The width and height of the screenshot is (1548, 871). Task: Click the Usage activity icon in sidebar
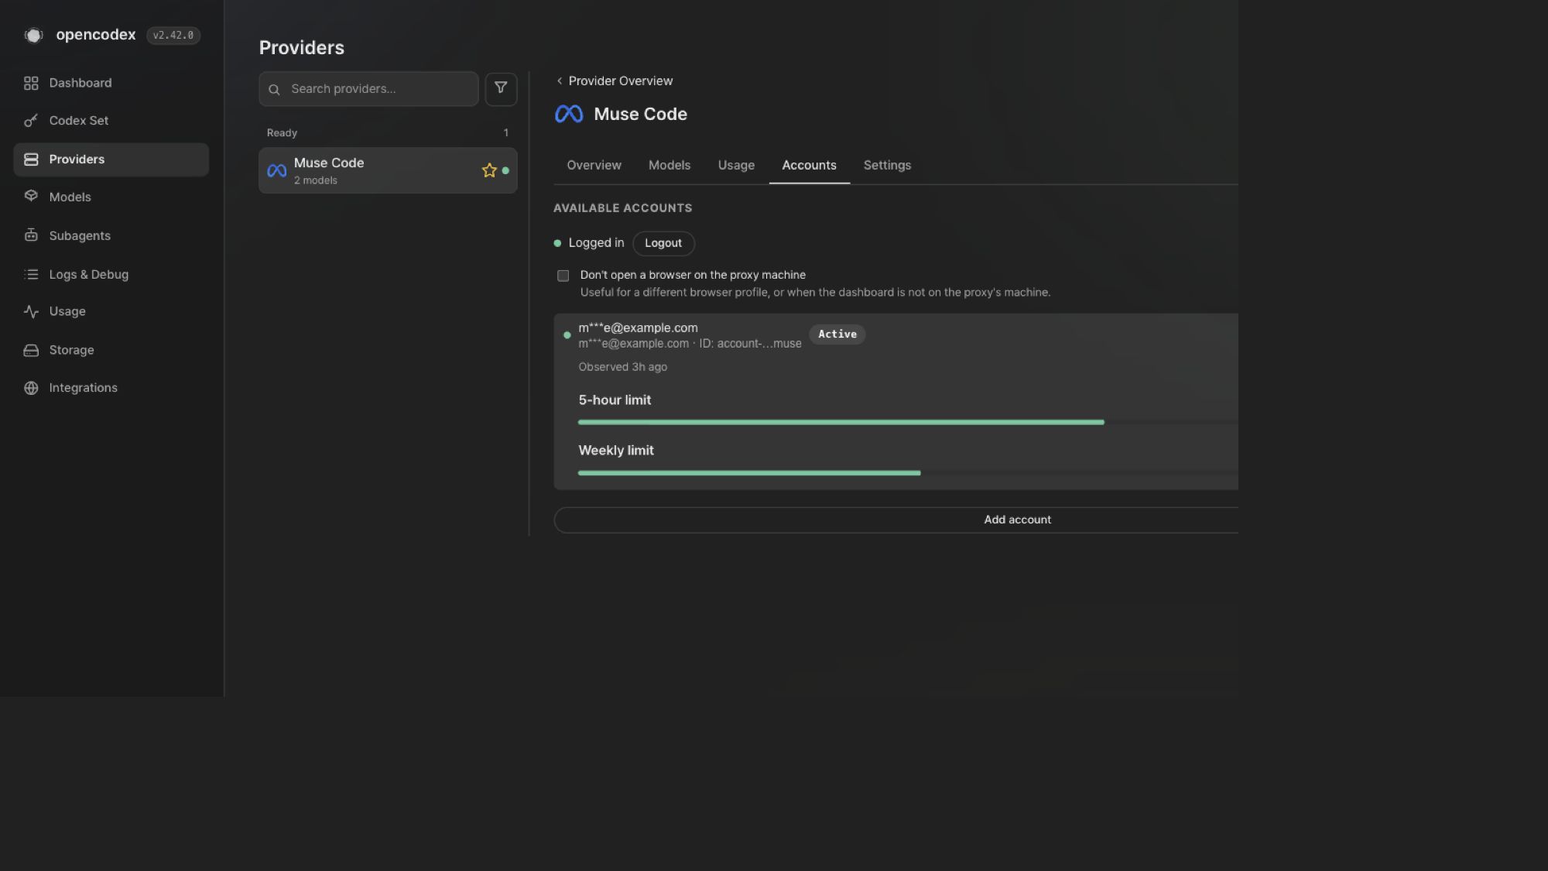(31, 311)
